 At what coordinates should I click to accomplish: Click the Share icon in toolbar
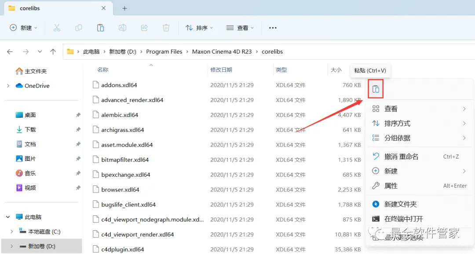coord(144,28)
